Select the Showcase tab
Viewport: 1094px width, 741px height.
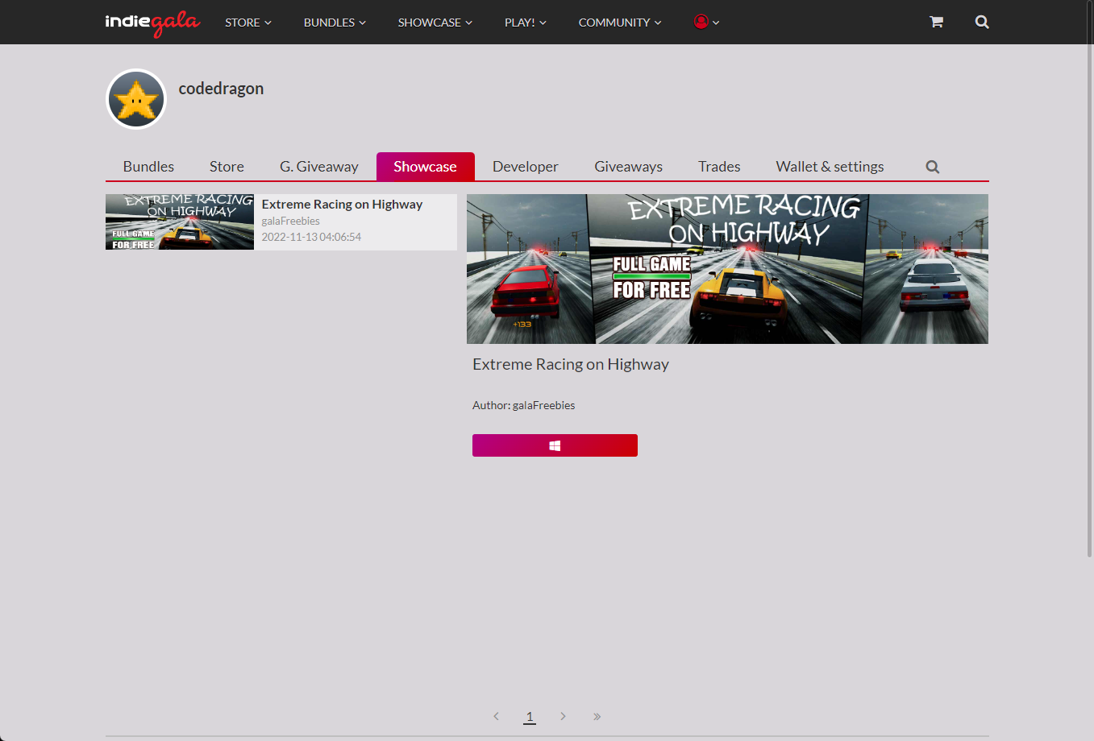click(426, 167)
